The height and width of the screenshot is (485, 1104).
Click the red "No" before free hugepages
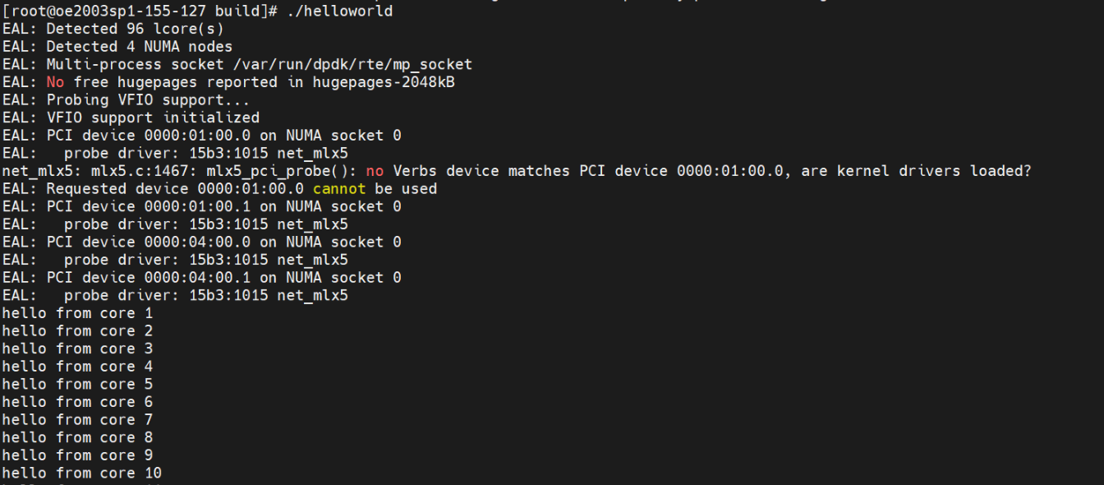(55, 82)
